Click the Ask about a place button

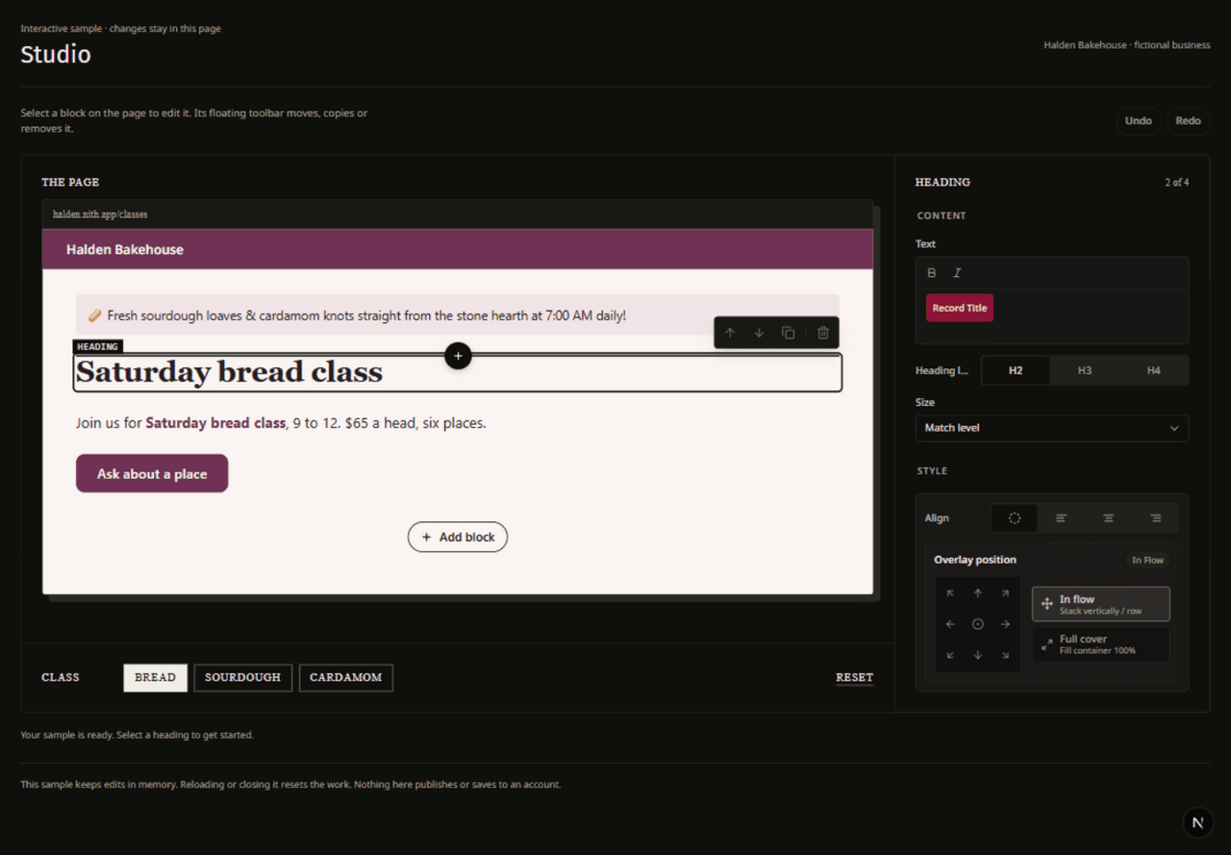152,473
